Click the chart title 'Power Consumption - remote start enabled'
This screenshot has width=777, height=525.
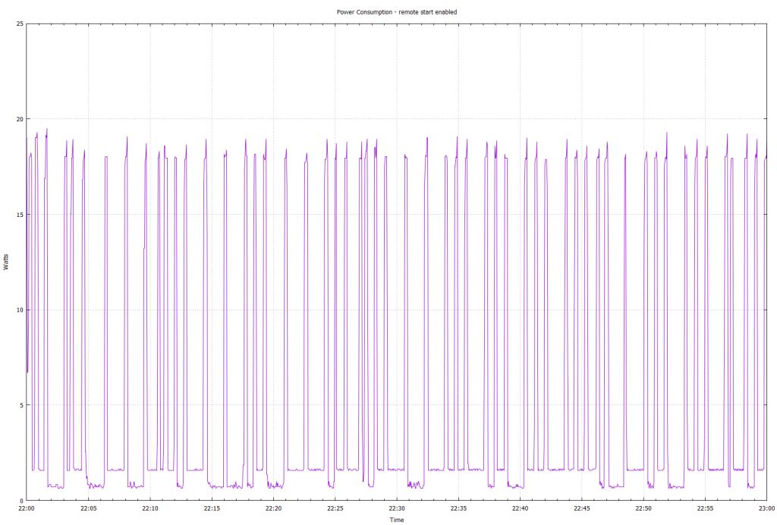click(x=400, y=11)
